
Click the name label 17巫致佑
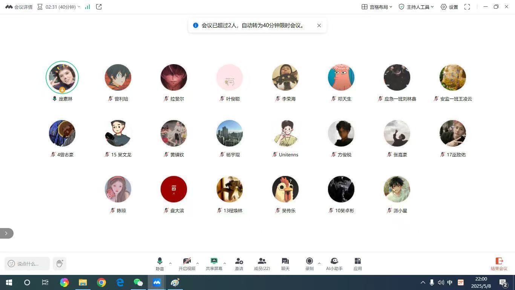click(x=456, y=155)
